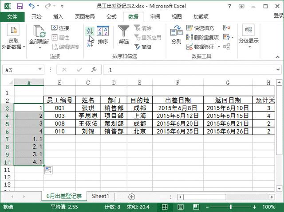
Task: Switch to Page Layout view in status bar
Action: click(181, 207)
